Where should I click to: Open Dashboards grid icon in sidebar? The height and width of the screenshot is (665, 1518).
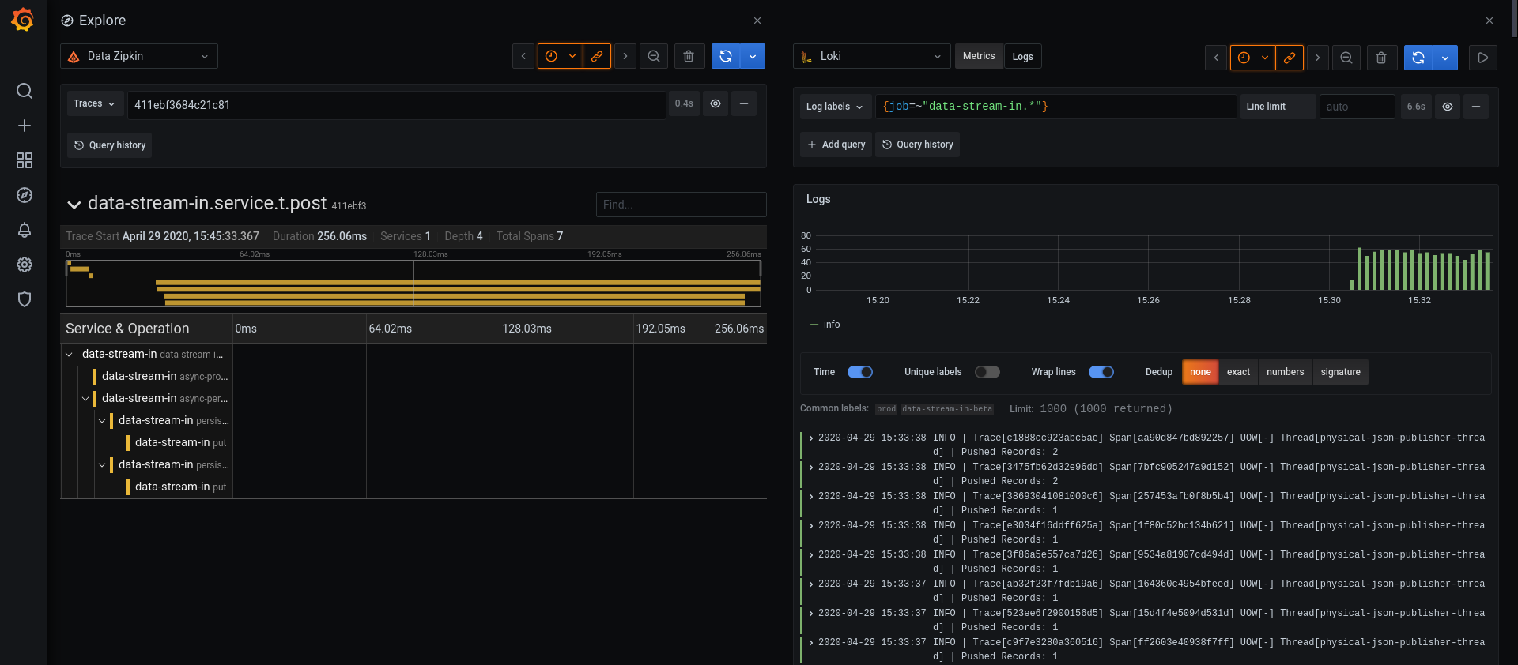click(x=25, y=160)
